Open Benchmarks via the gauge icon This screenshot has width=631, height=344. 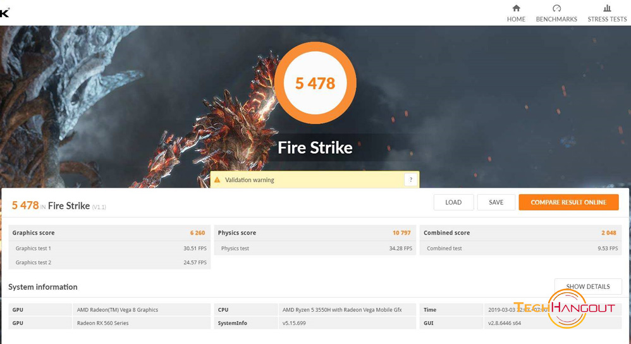coord(556,8)
